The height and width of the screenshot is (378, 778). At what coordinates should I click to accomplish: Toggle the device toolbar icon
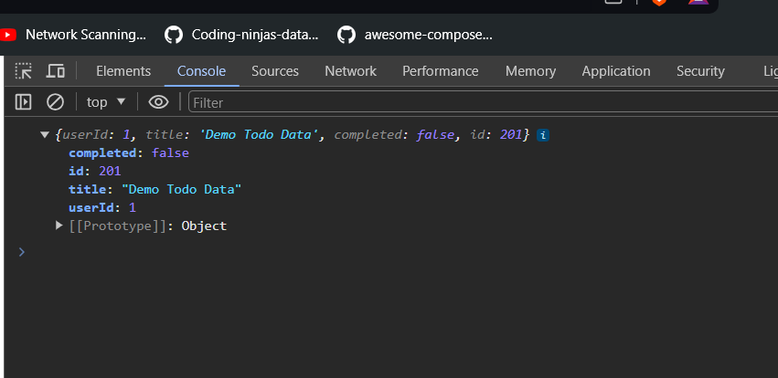56,71
